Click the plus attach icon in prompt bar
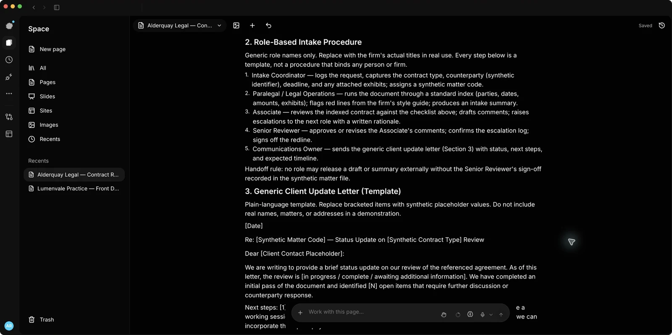The width and height of the screenshot is (672, 335). [x=300, y=313]
